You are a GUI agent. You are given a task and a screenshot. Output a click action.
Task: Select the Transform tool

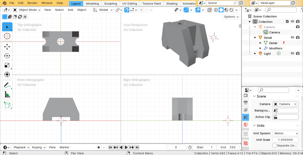click(x=7, y=75)
